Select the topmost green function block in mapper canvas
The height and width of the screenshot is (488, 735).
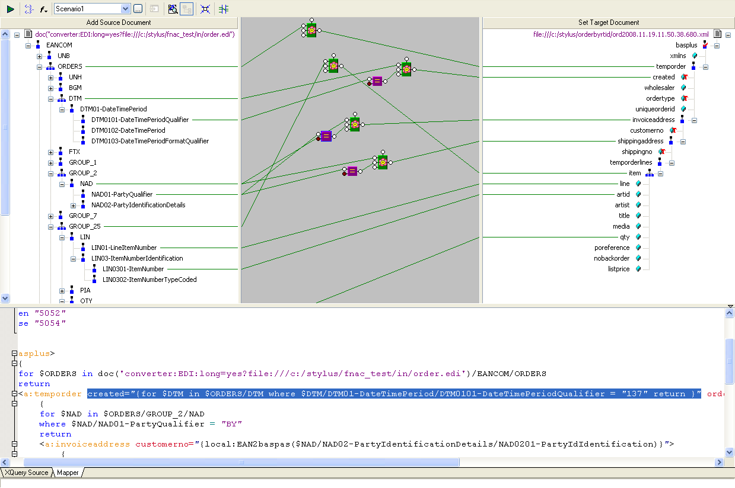(x=311, y=30)
